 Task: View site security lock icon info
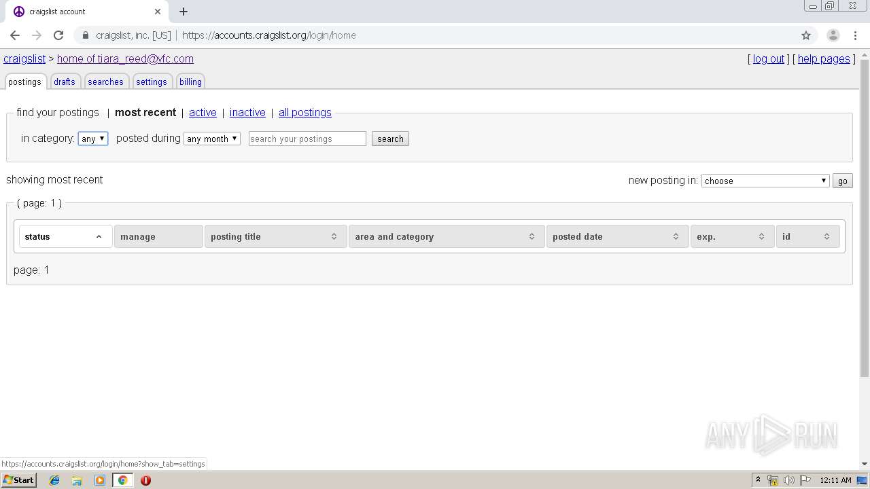coord(86,35)
